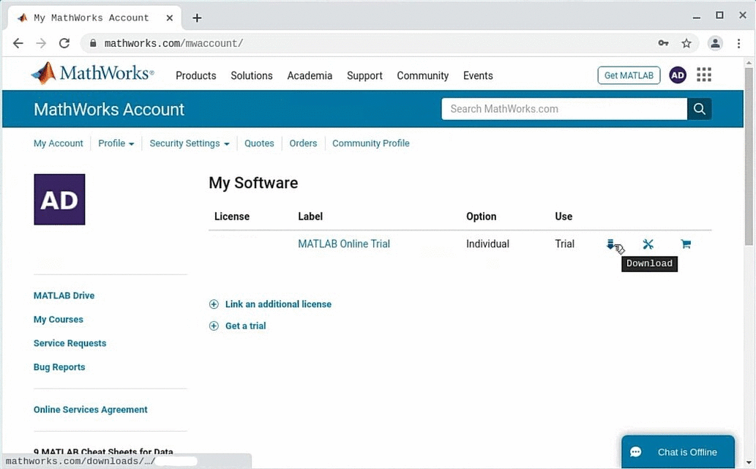
Task: Click the saved password key icon
Action: coord(664,43)
